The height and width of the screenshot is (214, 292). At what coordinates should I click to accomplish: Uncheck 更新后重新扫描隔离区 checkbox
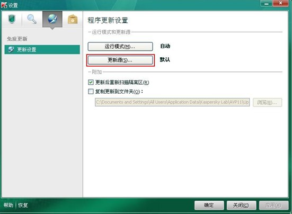91,82
